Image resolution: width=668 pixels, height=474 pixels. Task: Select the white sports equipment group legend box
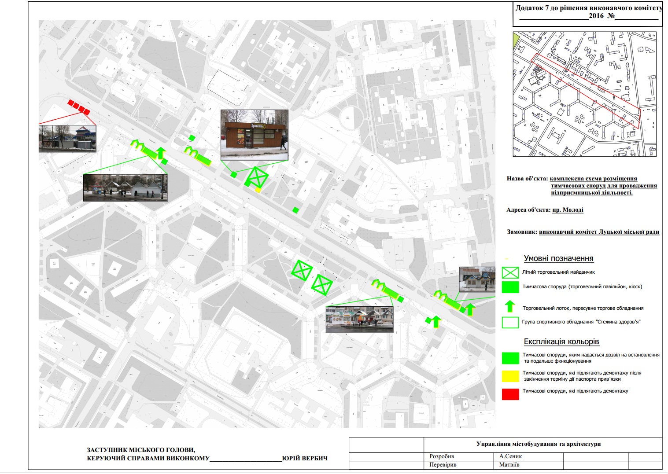[510, 322]
